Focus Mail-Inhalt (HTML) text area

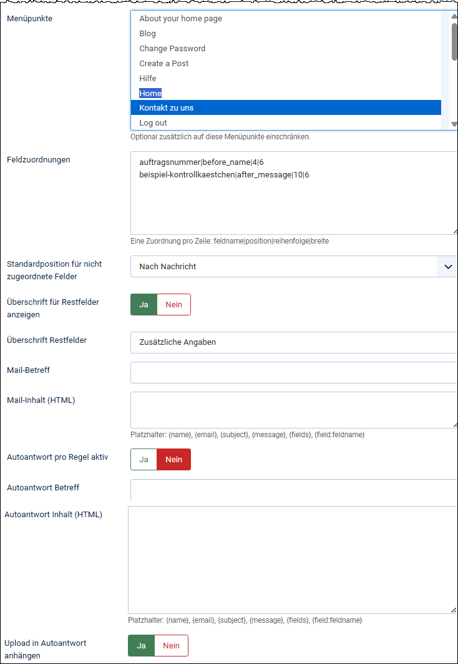pos(293,410)
